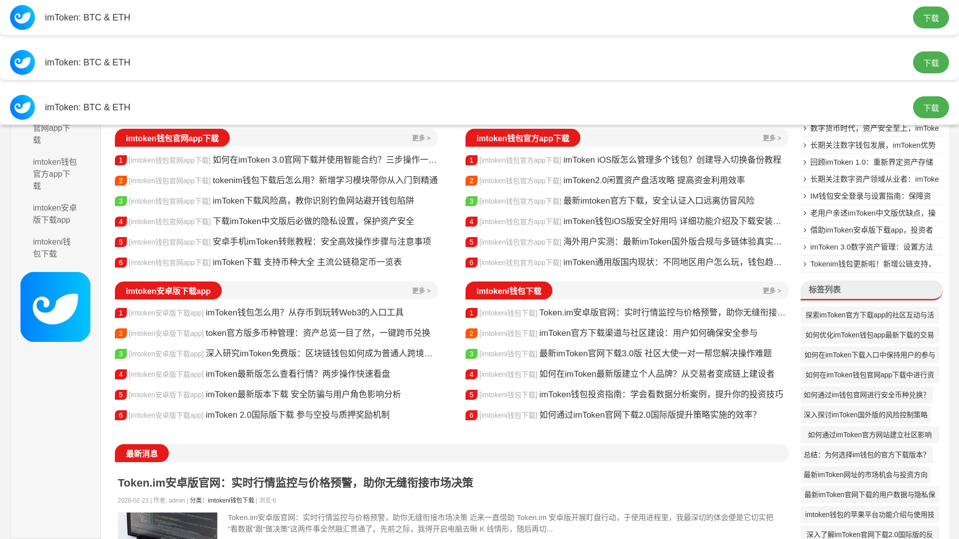Open sidebar menu imtoken安卓版下载app
This screenshot has width=959, height=539.
(55, 214)
